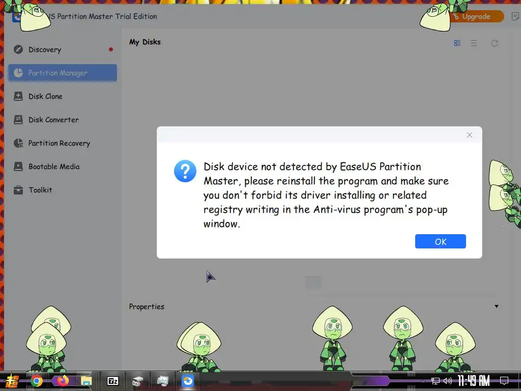The height and width of the screenshot is (391, 521).
Task: Open 7-Zip from the taskbar
Action: pyautogui.click(x=113, y=381)
